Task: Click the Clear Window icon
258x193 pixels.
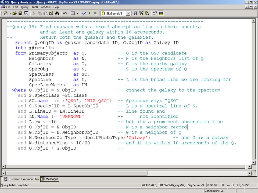Action: (51, 13)
